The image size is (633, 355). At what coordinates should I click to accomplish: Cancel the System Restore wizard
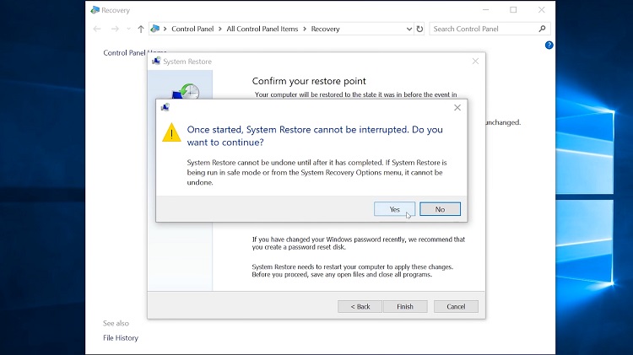[x=456, y=307]
